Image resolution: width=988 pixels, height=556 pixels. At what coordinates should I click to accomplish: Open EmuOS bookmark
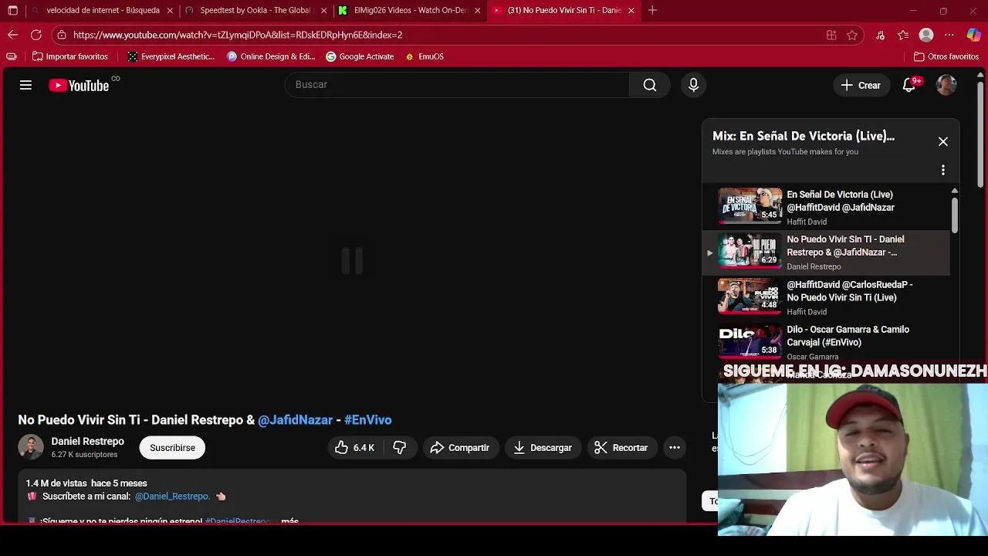pos(425,56)
